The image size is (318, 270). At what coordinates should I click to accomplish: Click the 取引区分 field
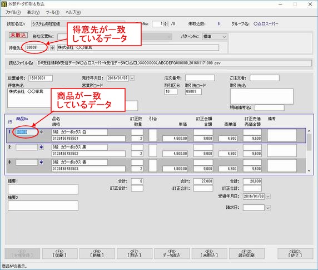[171, 91]
